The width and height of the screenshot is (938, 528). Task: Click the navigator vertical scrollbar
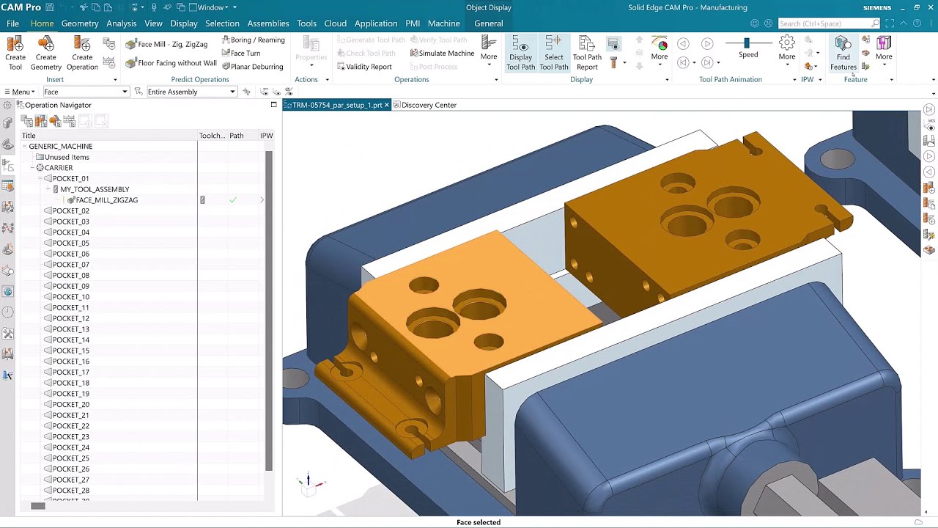click(269, 312)
